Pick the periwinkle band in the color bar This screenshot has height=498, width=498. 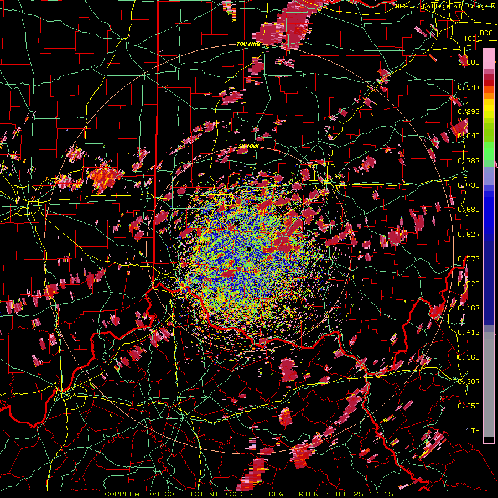tap(489, 175)
